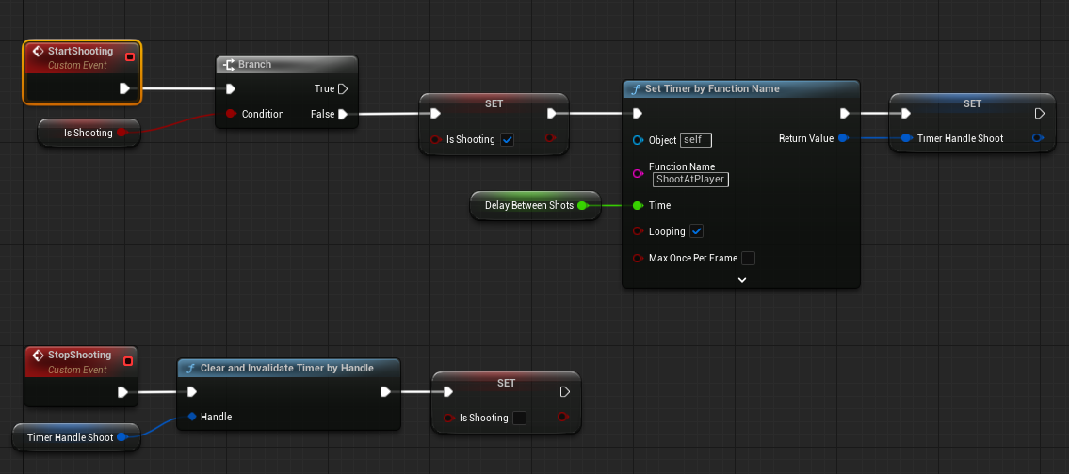The height and width of the screenshot is (474, 1069).
Task: Click the ShootAtPlayer function name field
Action: coord(691,180)
